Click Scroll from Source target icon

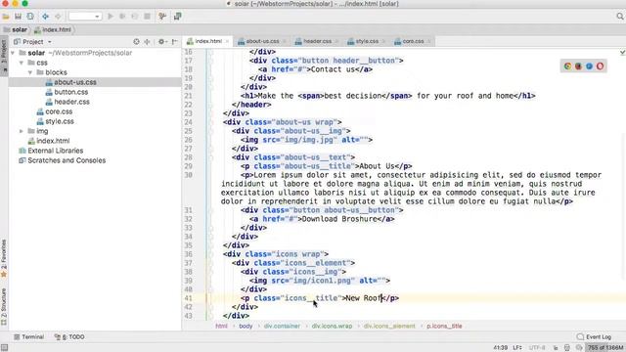(137, 41)
